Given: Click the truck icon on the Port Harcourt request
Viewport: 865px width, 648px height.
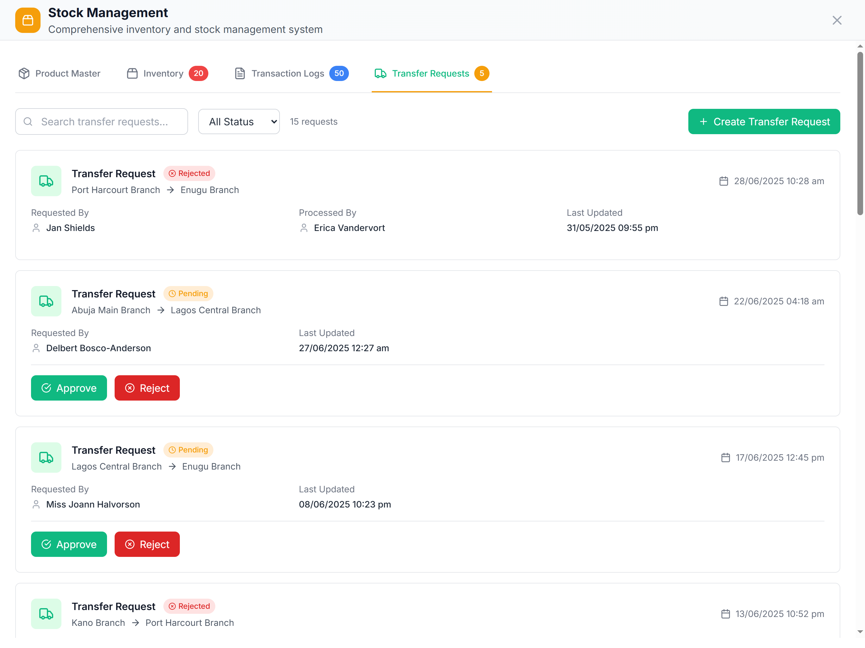Looking at the screenshot, I should click(x=46, y=181).
